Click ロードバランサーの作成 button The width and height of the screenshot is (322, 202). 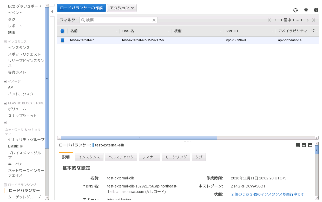tap(81, 8)
